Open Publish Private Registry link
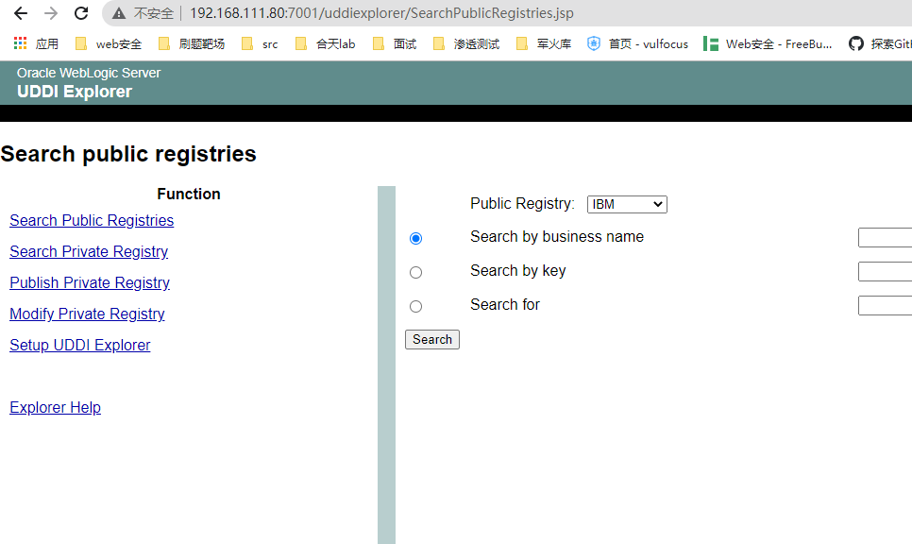This screenshot has width=912, height=544. click(x=90, y=282)
